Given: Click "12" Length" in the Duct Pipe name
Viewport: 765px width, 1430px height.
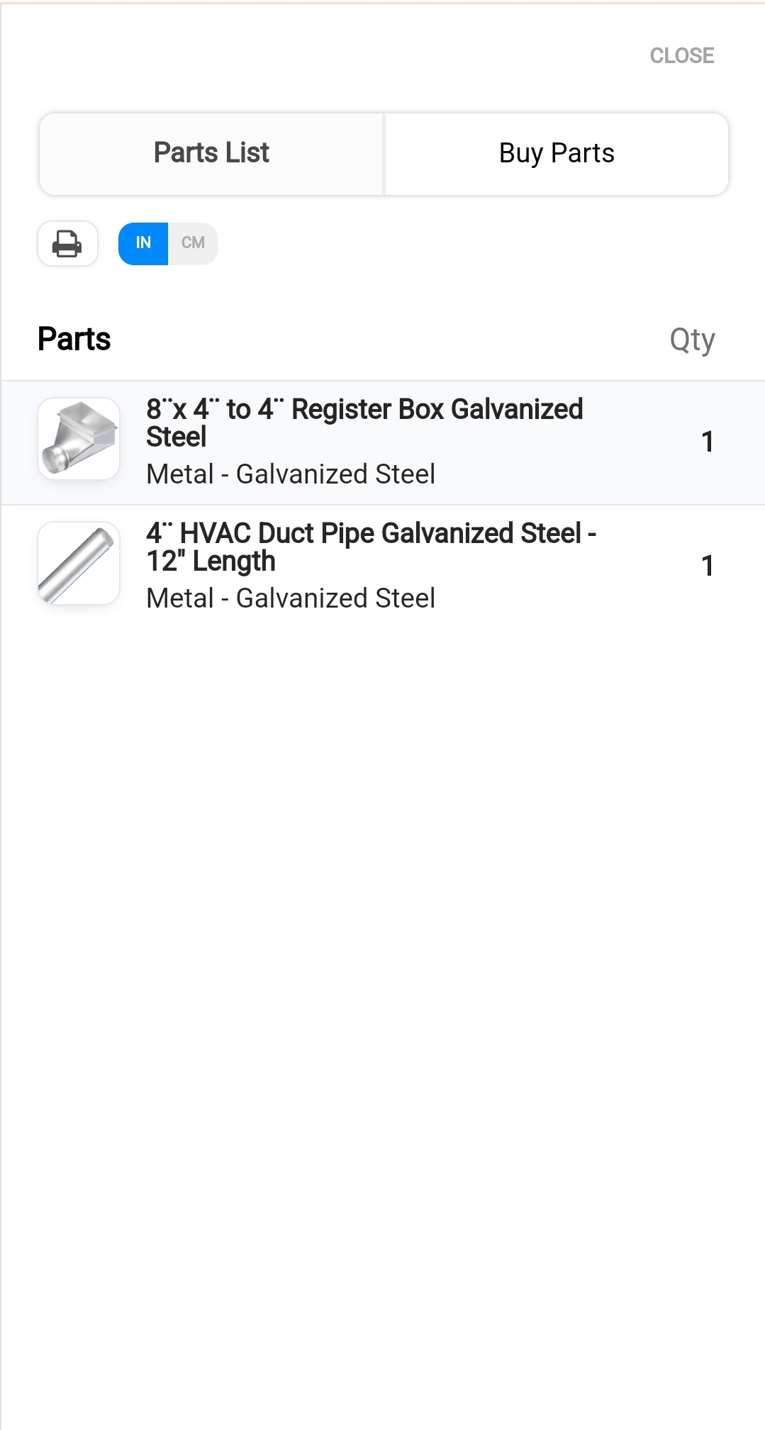Looking at the screenshot, I should click(x=211, y=562).
